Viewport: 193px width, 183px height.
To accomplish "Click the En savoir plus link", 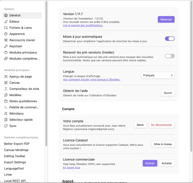I will [x=71, y=167].
